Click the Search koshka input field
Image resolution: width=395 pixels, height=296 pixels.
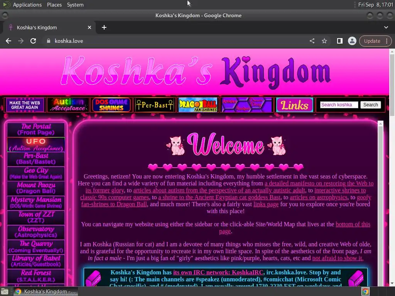point(339,105)
